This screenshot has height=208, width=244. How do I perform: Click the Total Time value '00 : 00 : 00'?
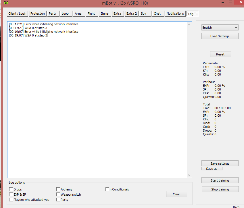click(x=222, y=108)
